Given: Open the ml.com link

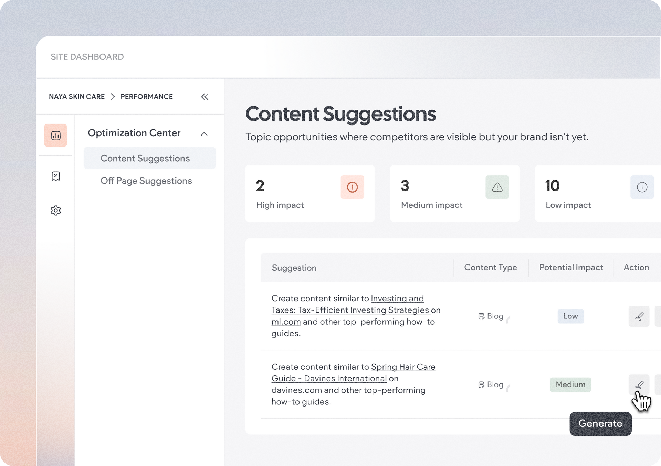Looking at the screenshot, I should click(x=286, y=322).
